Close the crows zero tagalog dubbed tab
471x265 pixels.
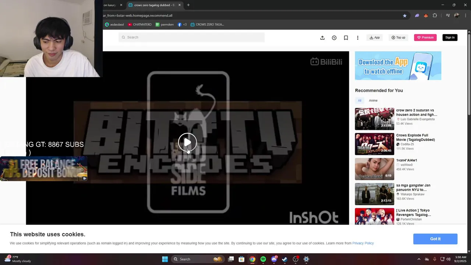tap(179, 5)
